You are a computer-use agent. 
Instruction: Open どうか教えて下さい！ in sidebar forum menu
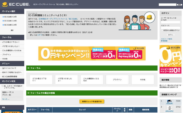pyautogui.click(x=12, y=42)
